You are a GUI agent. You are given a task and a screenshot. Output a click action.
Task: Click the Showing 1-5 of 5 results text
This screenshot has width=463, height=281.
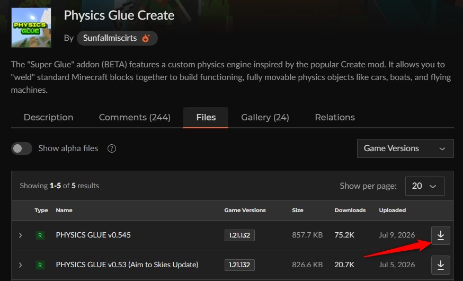point(59,186)
